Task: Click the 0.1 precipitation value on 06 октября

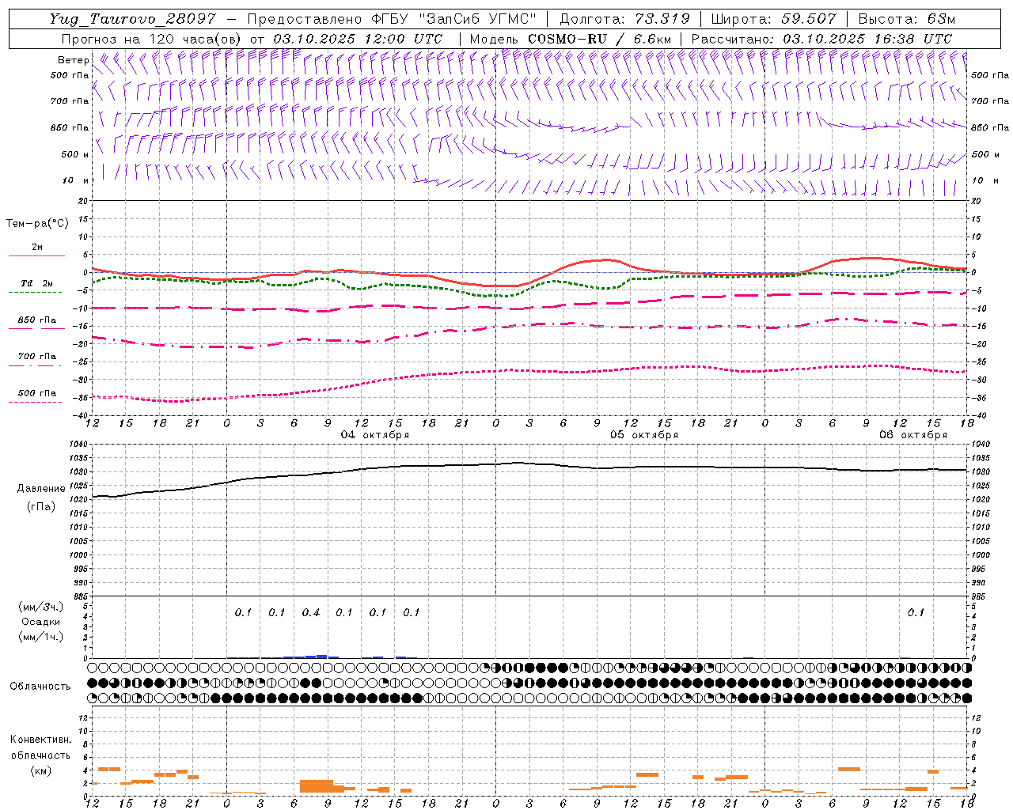Action: point(916,612)
